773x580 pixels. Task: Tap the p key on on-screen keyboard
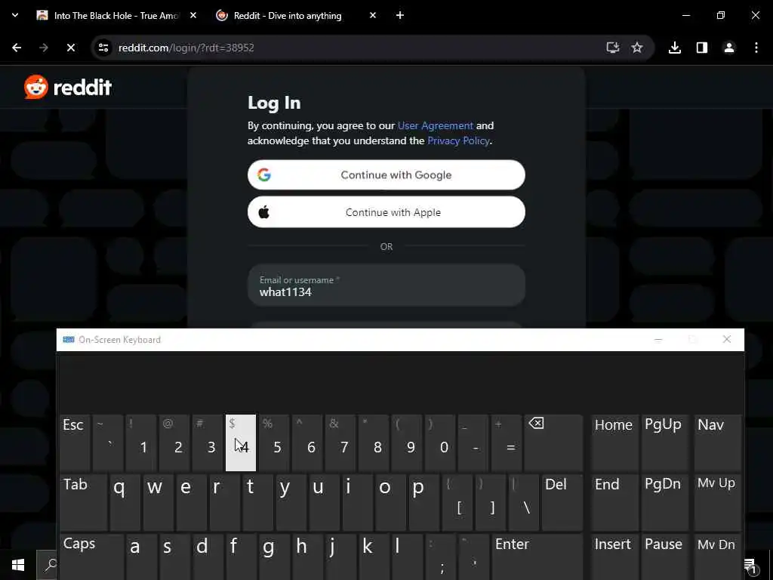pyautogui.click(x=424, y=502)
